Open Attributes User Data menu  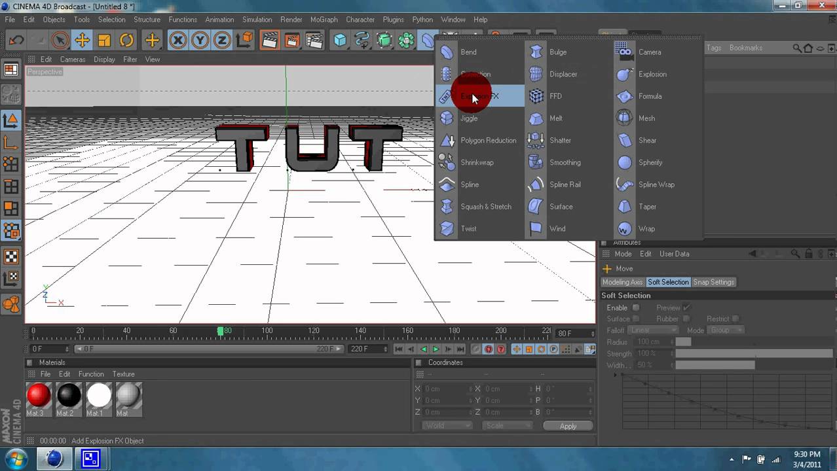click(674, 254)
